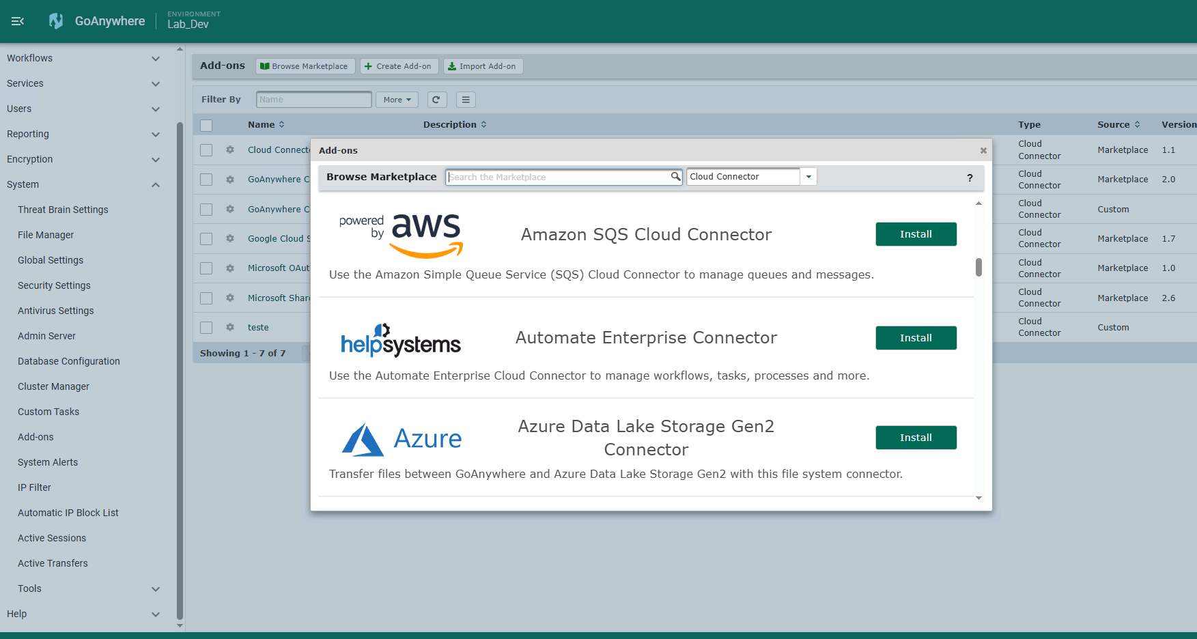Check the box for teste row
This screenshot has width=1197, height=639.
206,328
